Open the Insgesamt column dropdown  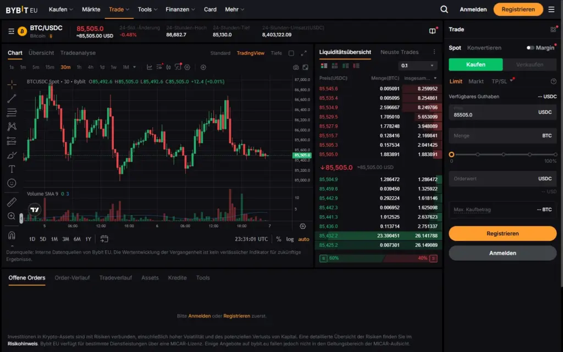[x=435, y=78]
